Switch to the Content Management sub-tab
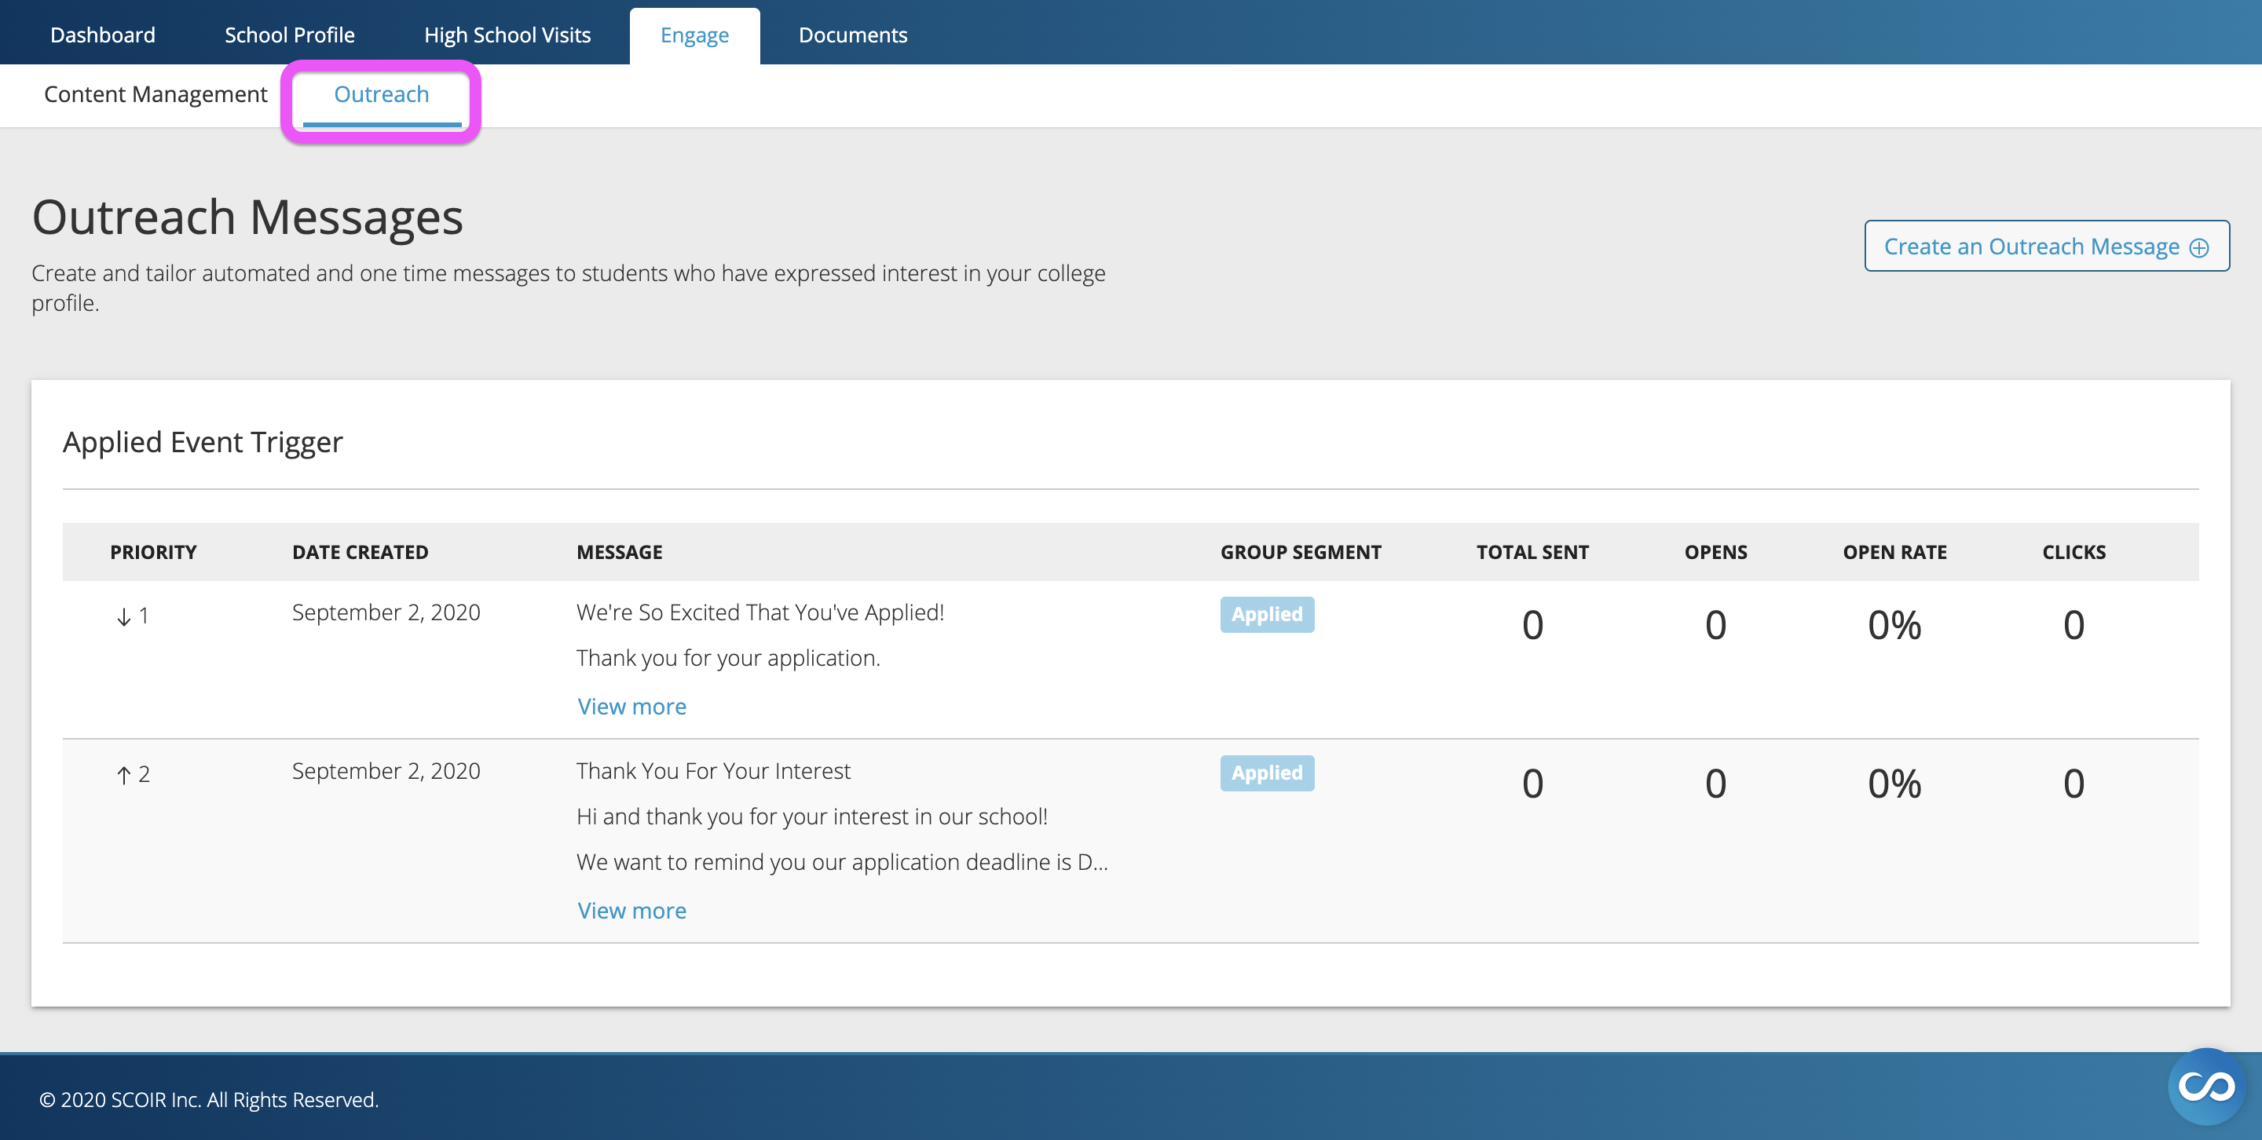This screenshot has width=2262, height=1140. tap(156, 94)
